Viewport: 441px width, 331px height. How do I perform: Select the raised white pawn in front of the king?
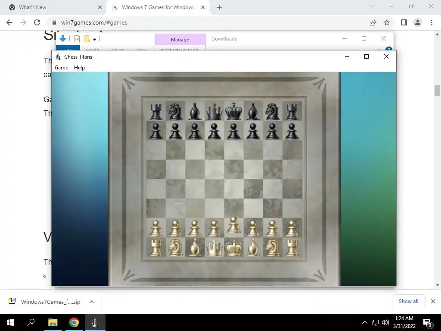click(x=233, y=225)
